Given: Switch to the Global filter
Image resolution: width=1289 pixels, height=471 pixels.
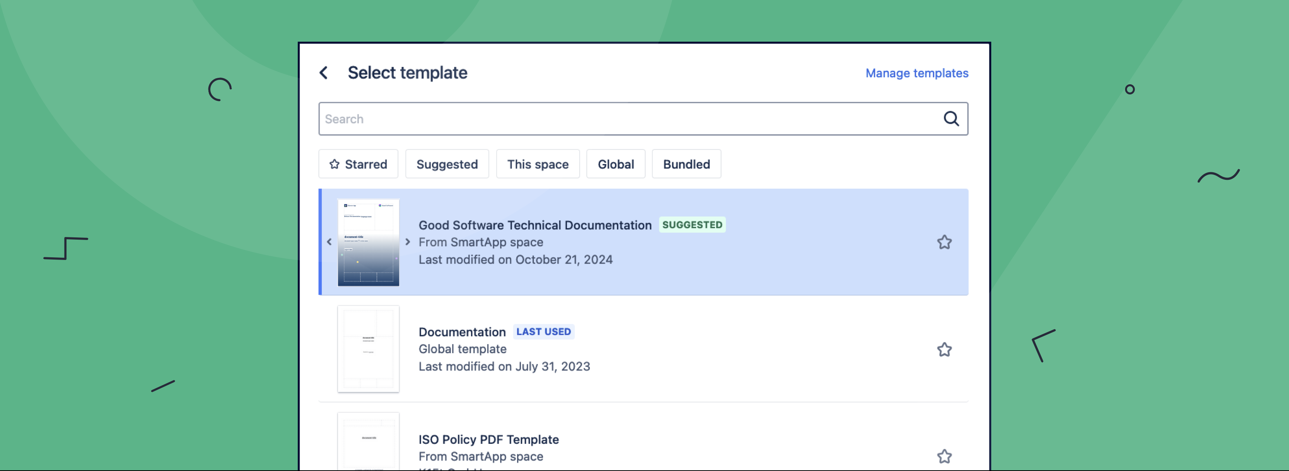Looking at the screenshot, I should click(615, 164).
